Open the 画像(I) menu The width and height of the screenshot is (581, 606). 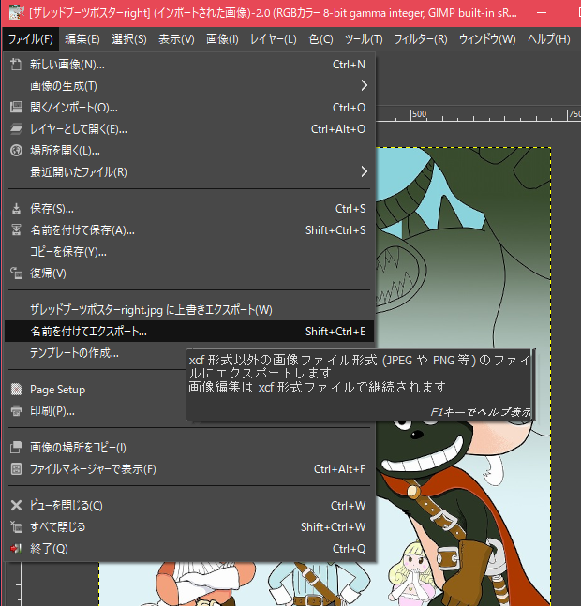222,39
